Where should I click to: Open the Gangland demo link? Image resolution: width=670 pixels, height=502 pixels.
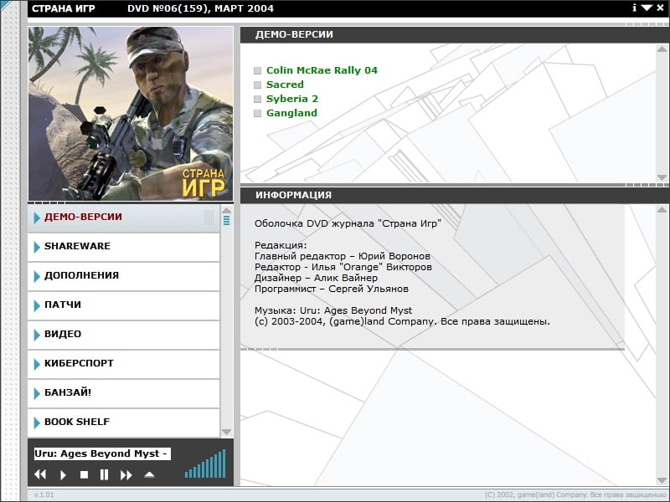pyautogui.click(x=291, y=113)
